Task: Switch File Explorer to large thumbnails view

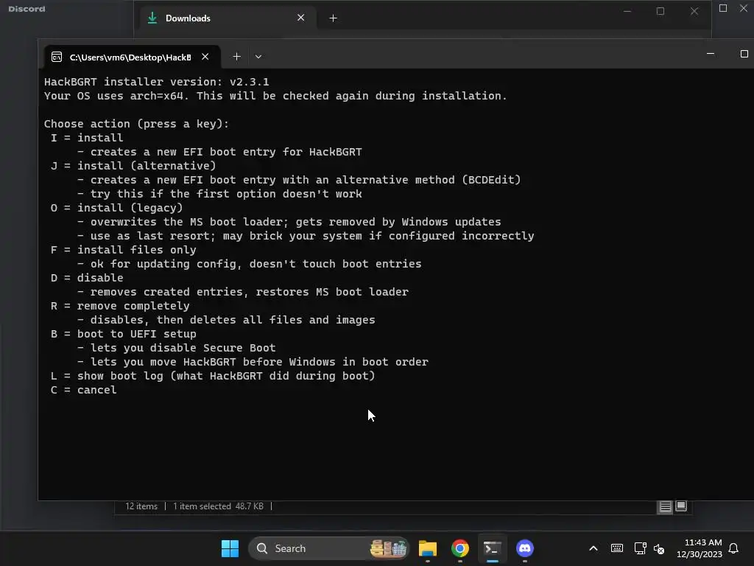Action: pyautogui.click(x=681, y=506)
